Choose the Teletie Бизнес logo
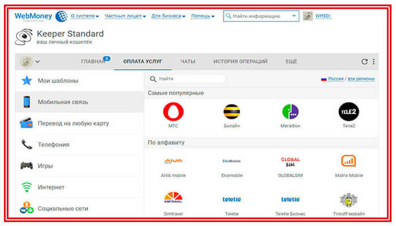 click(x=290, y=199)
